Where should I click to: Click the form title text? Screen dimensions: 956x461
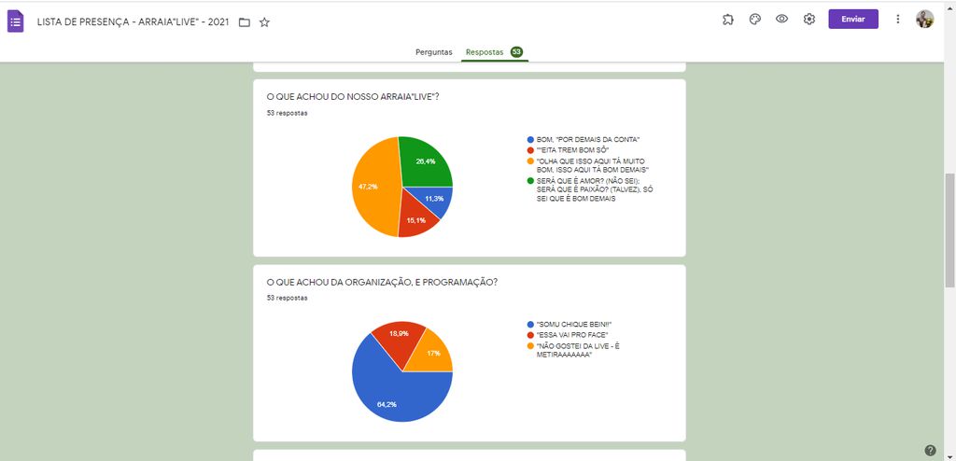(134, 21)
